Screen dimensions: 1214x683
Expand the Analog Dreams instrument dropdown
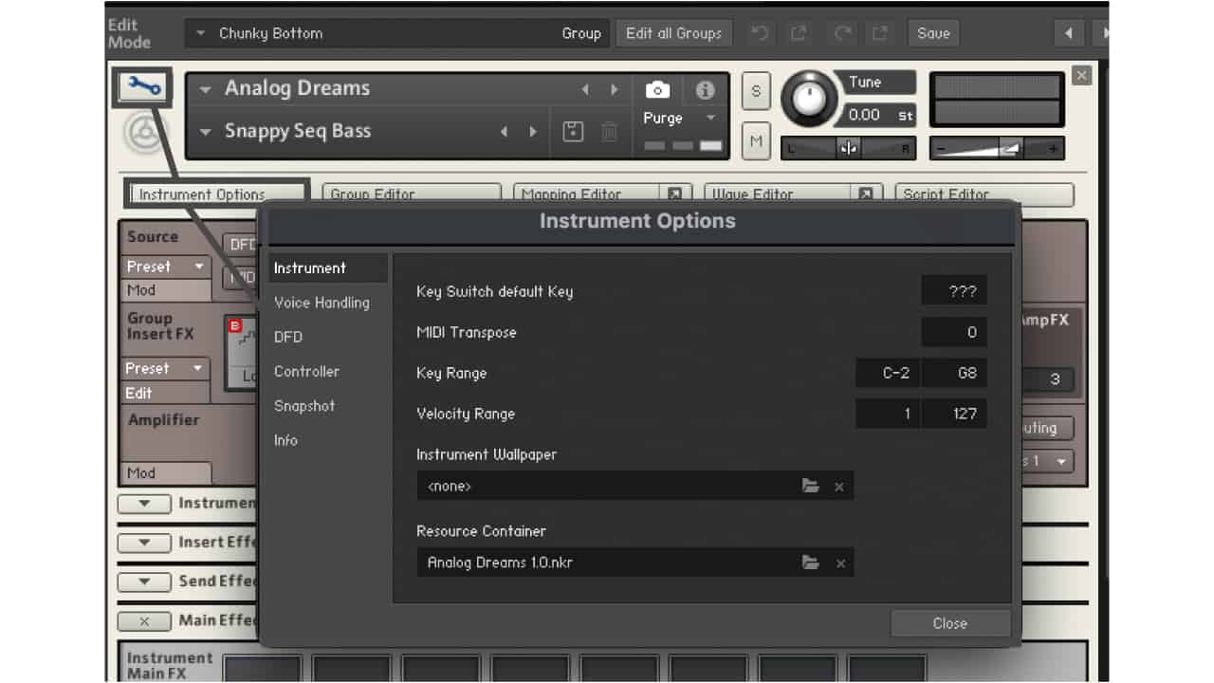coord(204,88)
